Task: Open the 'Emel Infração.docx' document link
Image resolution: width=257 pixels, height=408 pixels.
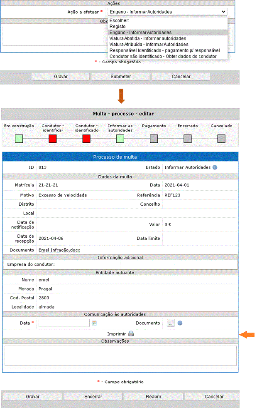Action: click(x=59, y=250)
